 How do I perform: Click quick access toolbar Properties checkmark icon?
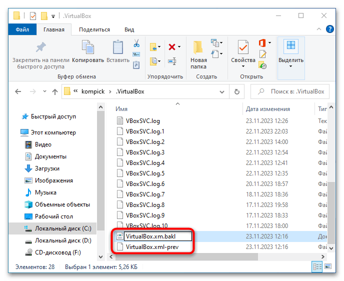point(33,16)
